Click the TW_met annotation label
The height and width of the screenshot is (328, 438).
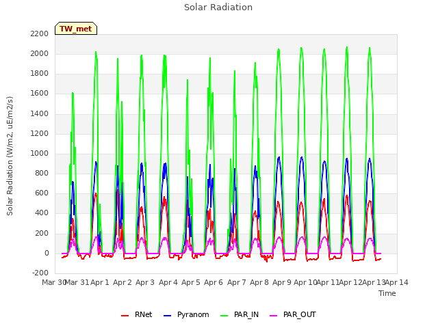pos(76,29)
